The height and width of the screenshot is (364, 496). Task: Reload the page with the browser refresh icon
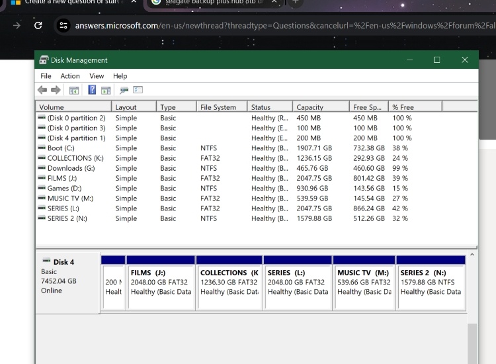38,25
